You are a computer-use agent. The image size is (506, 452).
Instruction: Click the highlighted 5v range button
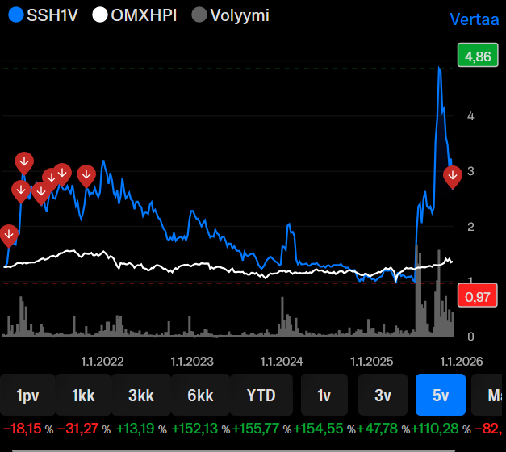[x=441, y=395]
